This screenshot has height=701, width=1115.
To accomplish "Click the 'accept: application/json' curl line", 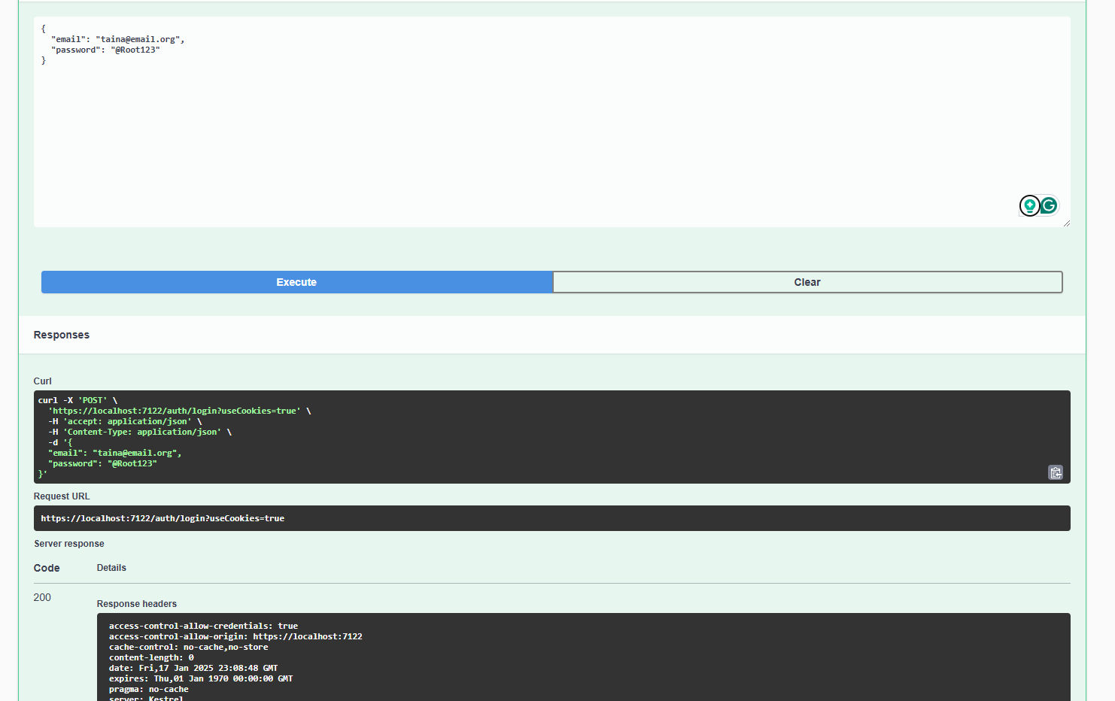I will (x=125, y=421).
